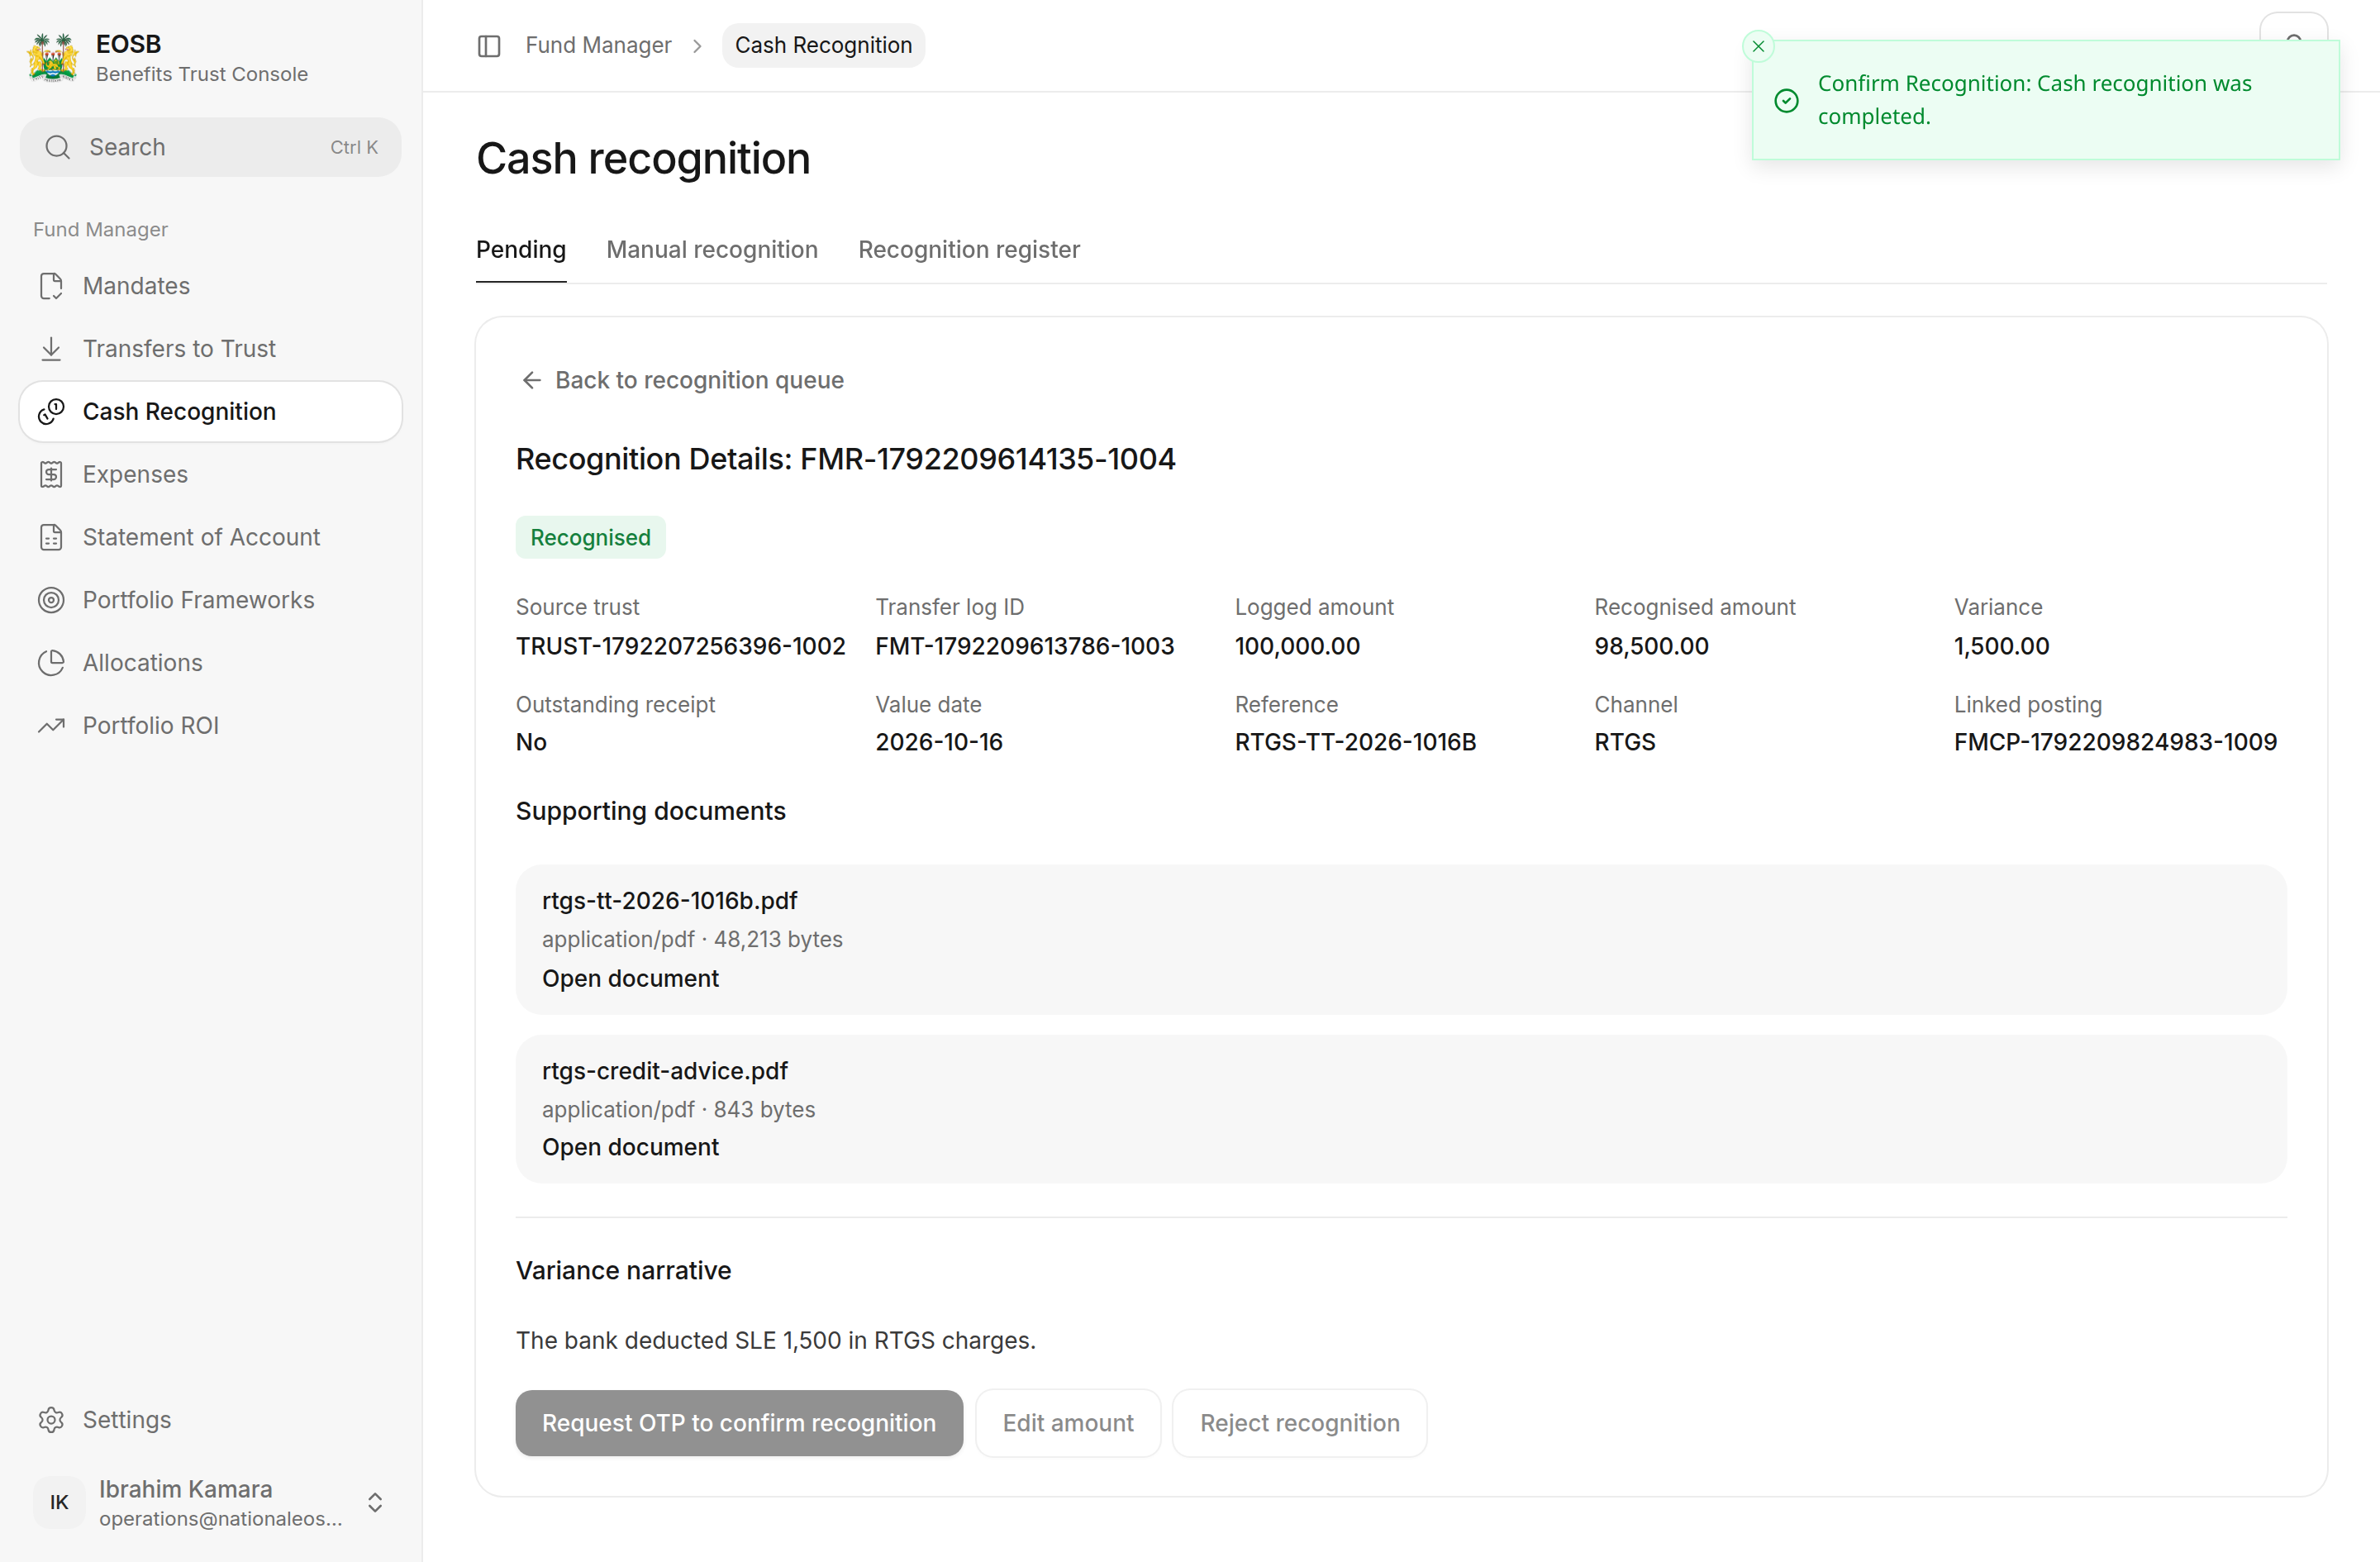Click the Portfolio ROI trend icon
This screenshot has width=2380, height=1562.
coord(51,726)
